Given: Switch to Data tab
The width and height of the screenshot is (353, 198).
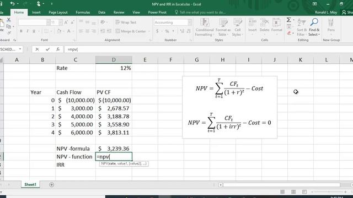Looking at the screenshot, I should [101, 12].
